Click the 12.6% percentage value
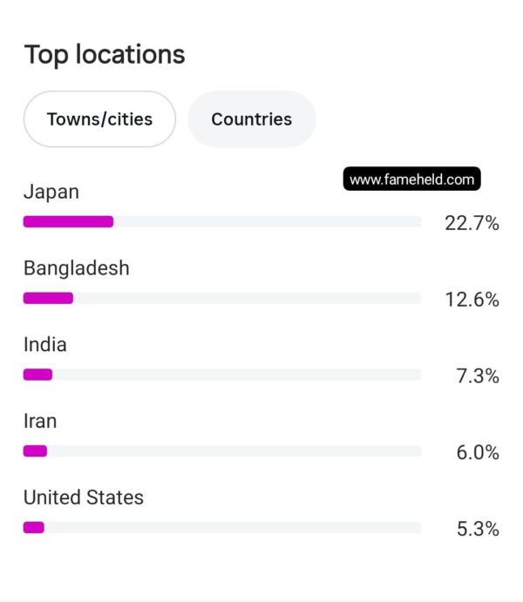The image size is (523, 602). pyautogui.click(x=472, y=300)
